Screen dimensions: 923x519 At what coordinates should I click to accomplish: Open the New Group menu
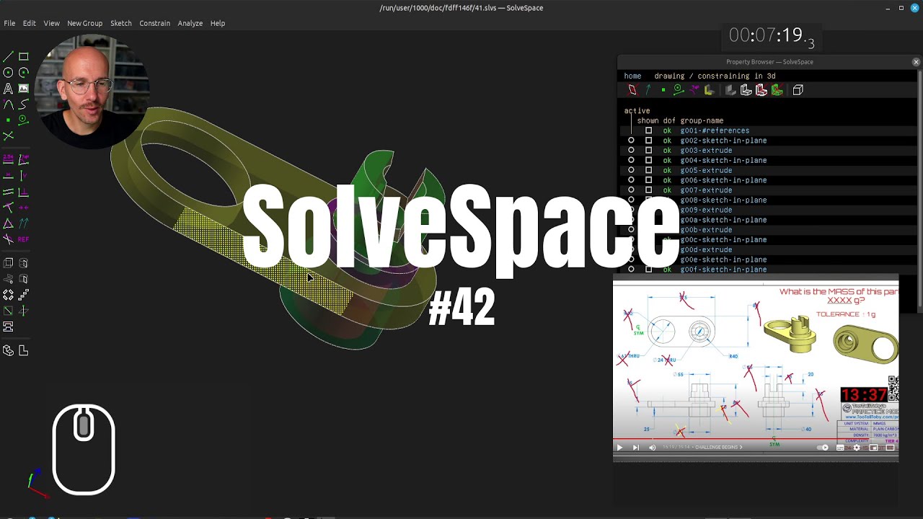coord(84,23)
